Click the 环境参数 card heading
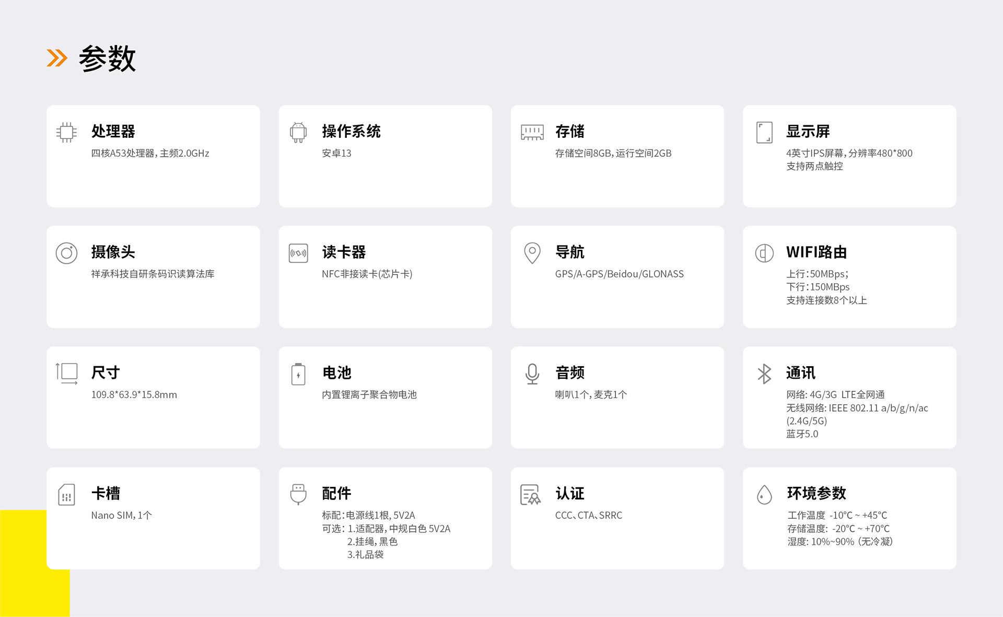 816,493
